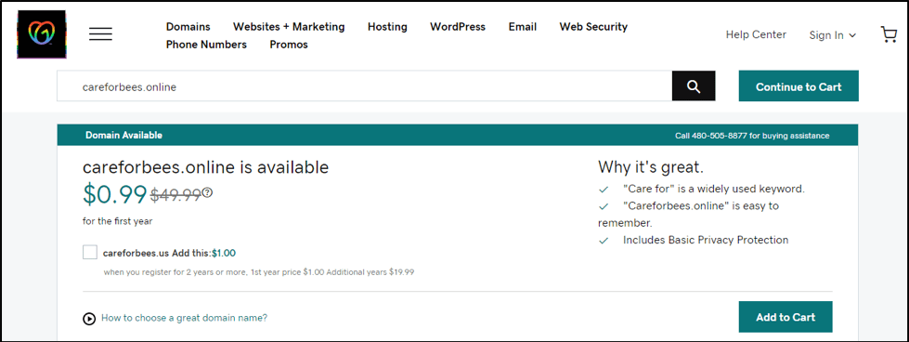
Task: Click the 'Call 480-505-8877 for buying assistance' text
Action: pos(752,136)
